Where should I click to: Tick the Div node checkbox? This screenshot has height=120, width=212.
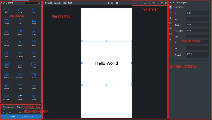[x=7, y=113]
